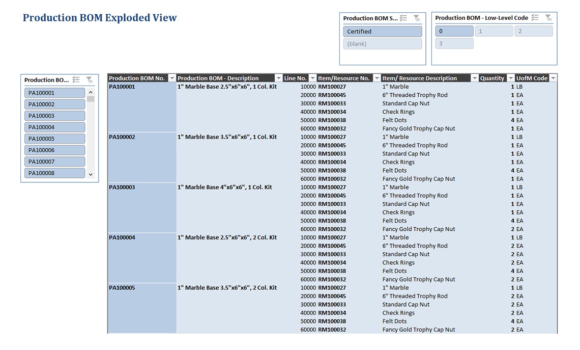This screenshot has width=580, height=350.
Task: Open Quantity column filter dropdown
Action: pyautogui.click(x=510, y=78)
